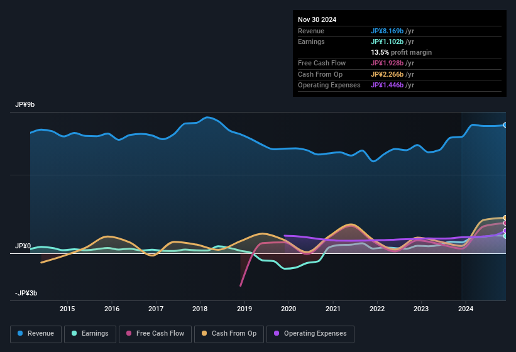The width and height of the screenshot is (516, 352).
Task: Click the 13.5% profit margin text
Action: click(x=401, y=52)
